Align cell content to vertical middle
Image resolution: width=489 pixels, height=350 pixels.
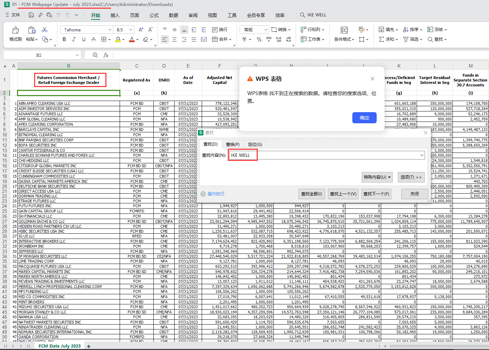[175, 30]
